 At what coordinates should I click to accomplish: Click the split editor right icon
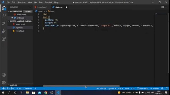[x=162, y=7]
